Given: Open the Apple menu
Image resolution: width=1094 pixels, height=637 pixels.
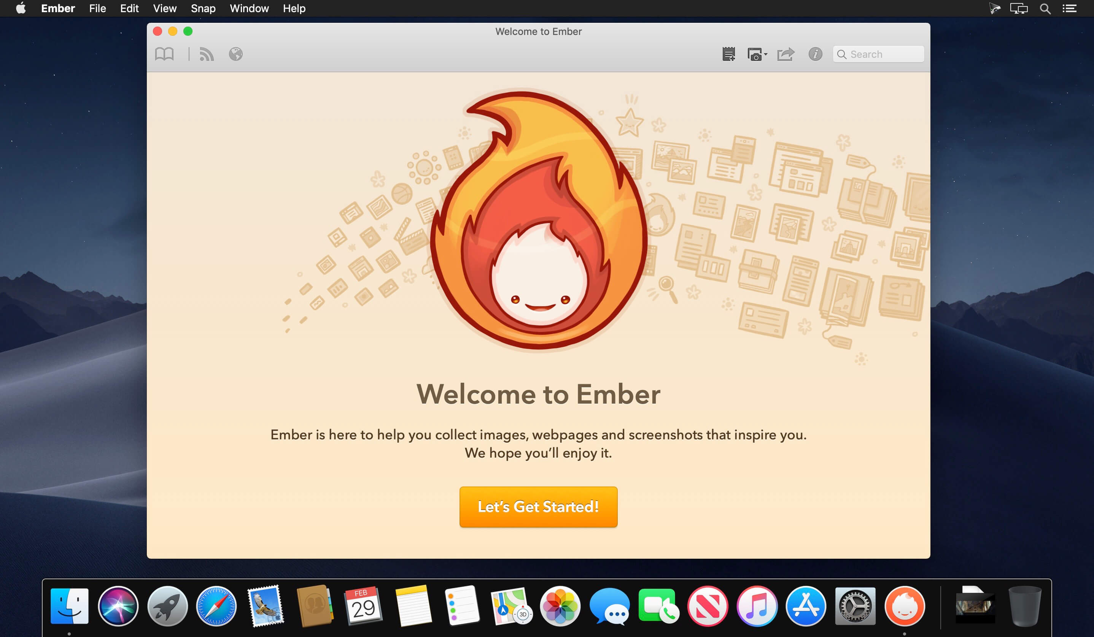Looking at the screenshot, I should (x=21, y=8).
